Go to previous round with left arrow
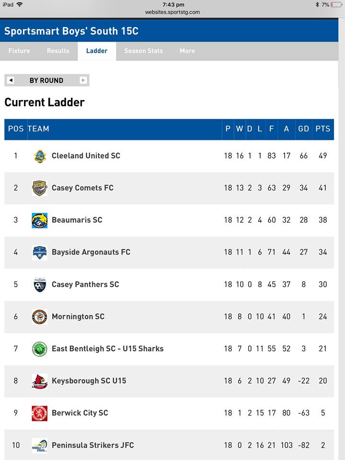Image resolution: width=345 pixels, height=460 pixels. coord(11,80)
